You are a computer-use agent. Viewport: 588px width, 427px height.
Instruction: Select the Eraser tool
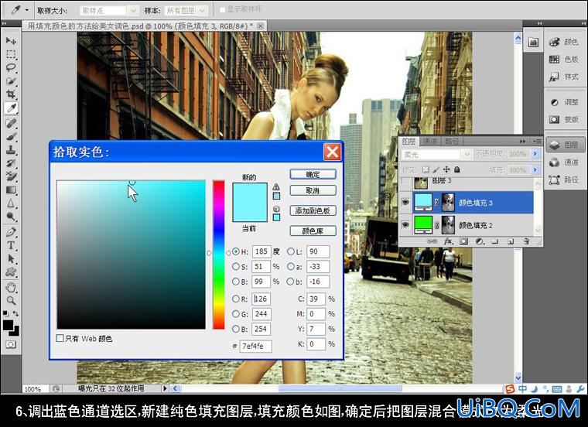11,176
